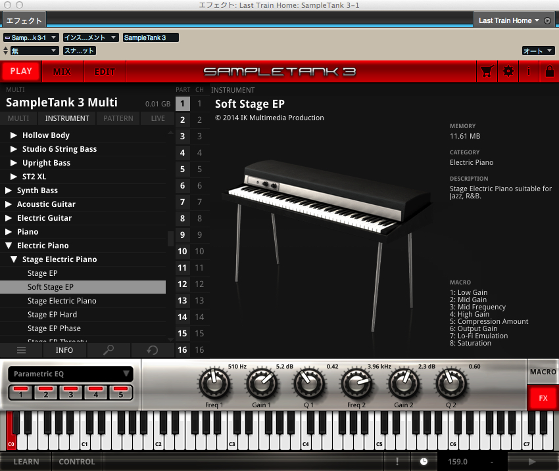Toggle the CONTROL button
This screenshot has height=471, width=559.
coord(77,462)
